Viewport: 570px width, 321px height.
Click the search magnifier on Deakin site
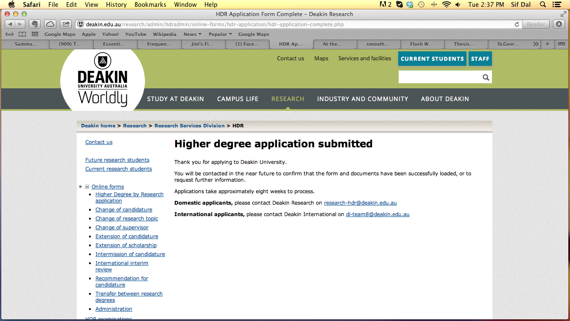[486, 77]
